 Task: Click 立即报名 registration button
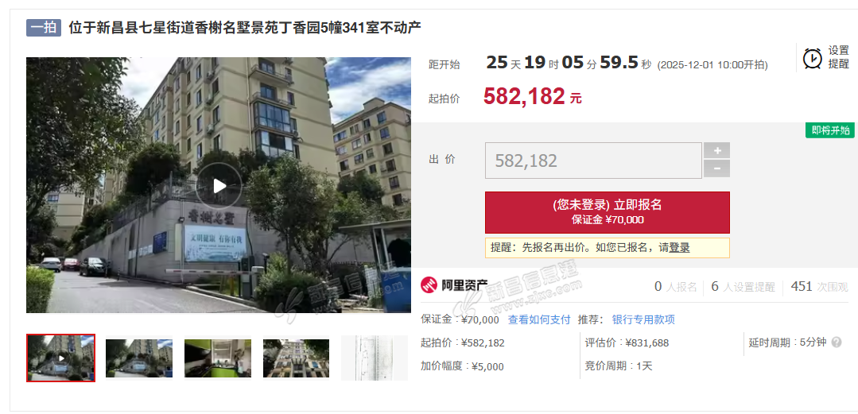coord(607,212)
